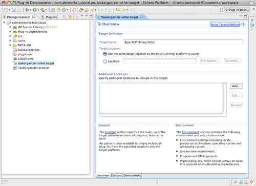Select the Location radio button
This screenshot has width=256, height=186.
pos(105,61)
